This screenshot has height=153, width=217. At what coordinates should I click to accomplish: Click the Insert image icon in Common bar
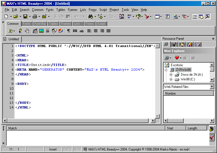[41, 31]
